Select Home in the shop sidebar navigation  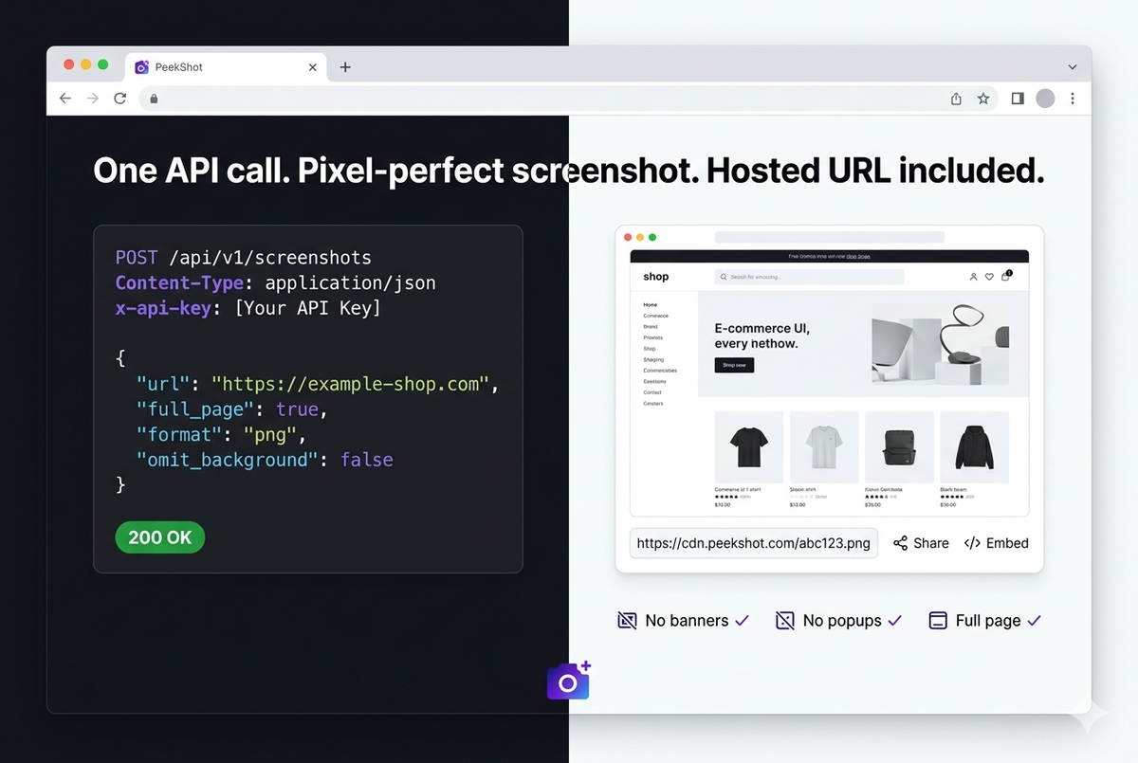[x=652, y=304]
